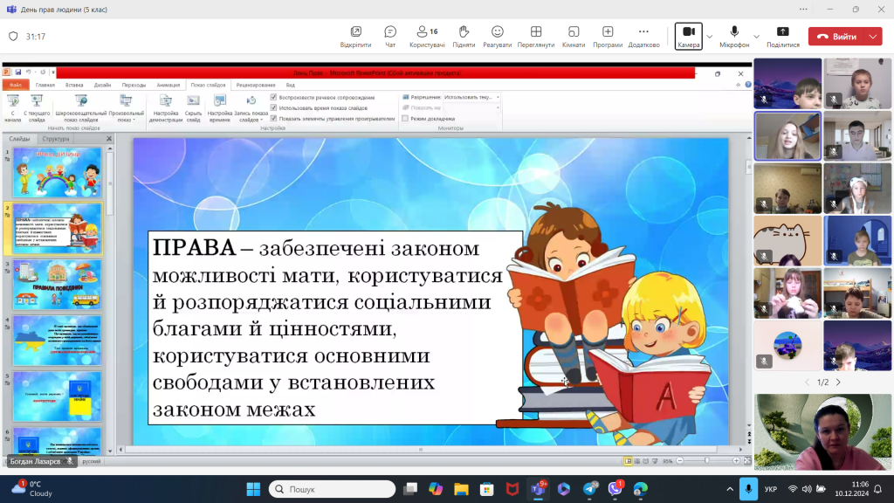894x503 pixels.
Task: Select slide 3 thumbnail in slides pane
Action: [57, 284]
